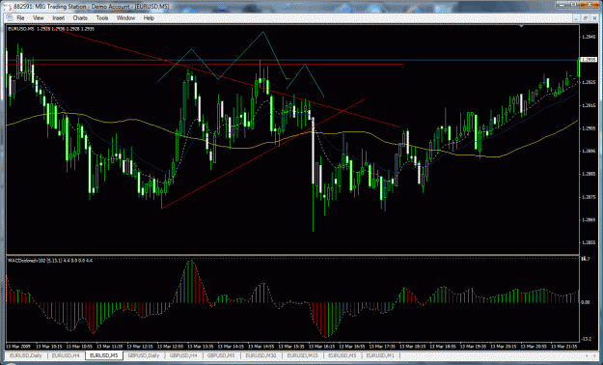Switch to the GBPUSD,H4 chart tab
The image size is (603, 365).
coord(184,355)
